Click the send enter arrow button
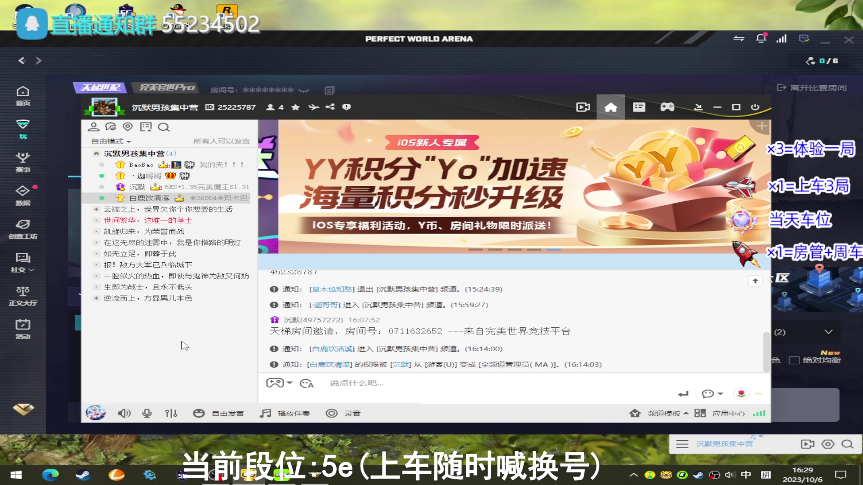 [683, 394]
